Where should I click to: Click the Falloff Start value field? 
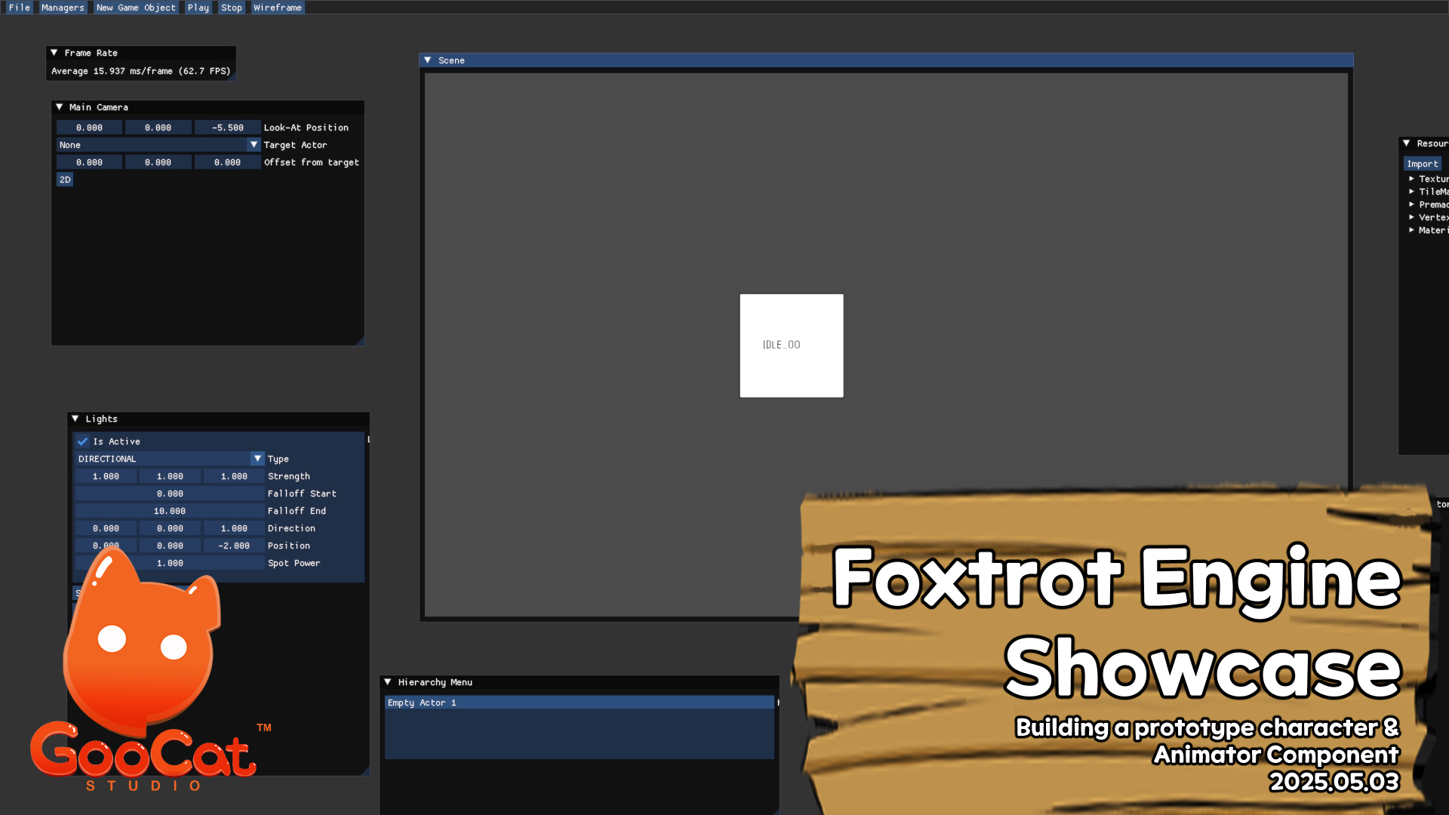[170, 494]
